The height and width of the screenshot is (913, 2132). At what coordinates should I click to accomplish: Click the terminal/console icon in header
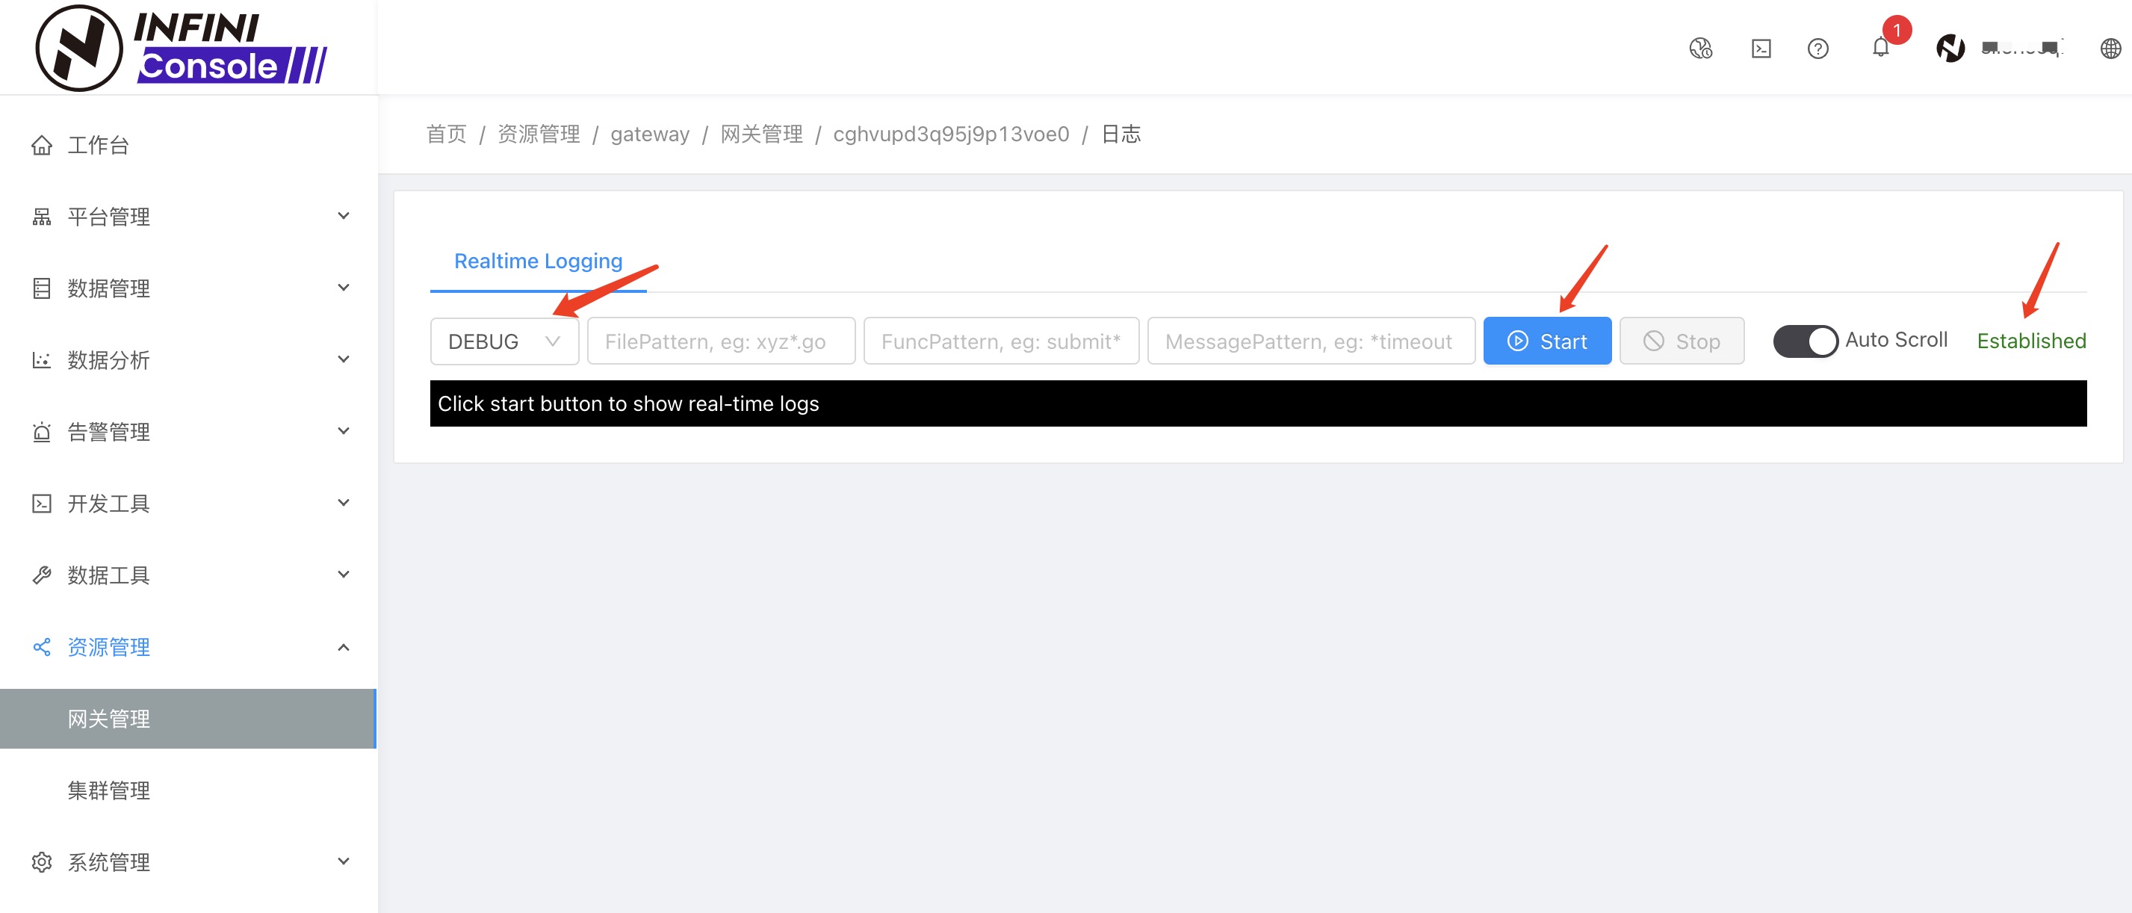point(1762,50)
